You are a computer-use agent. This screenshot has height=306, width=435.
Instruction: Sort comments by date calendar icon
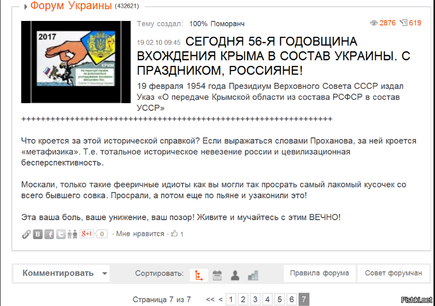click(217, 275)
